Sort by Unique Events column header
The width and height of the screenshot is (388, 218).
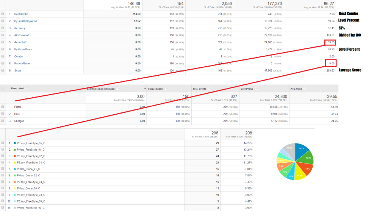pyautogui.click(x=156, y=89)
